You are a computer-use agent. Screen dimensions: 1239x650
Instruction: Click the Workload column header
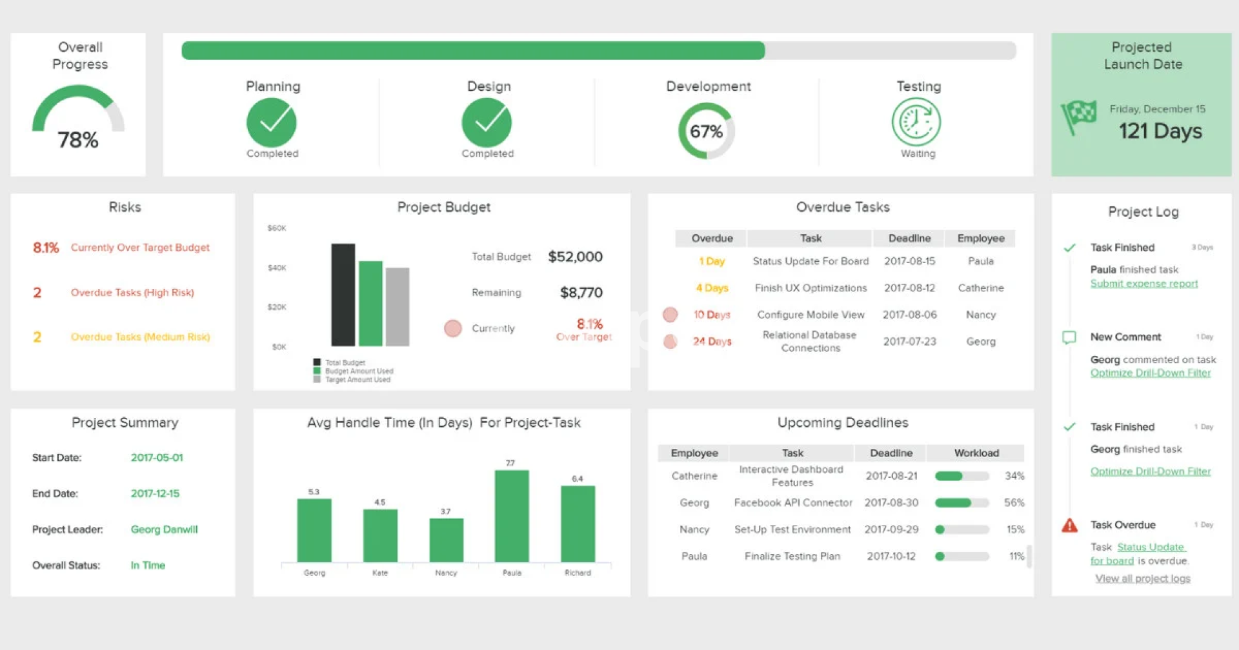(976, 453)
